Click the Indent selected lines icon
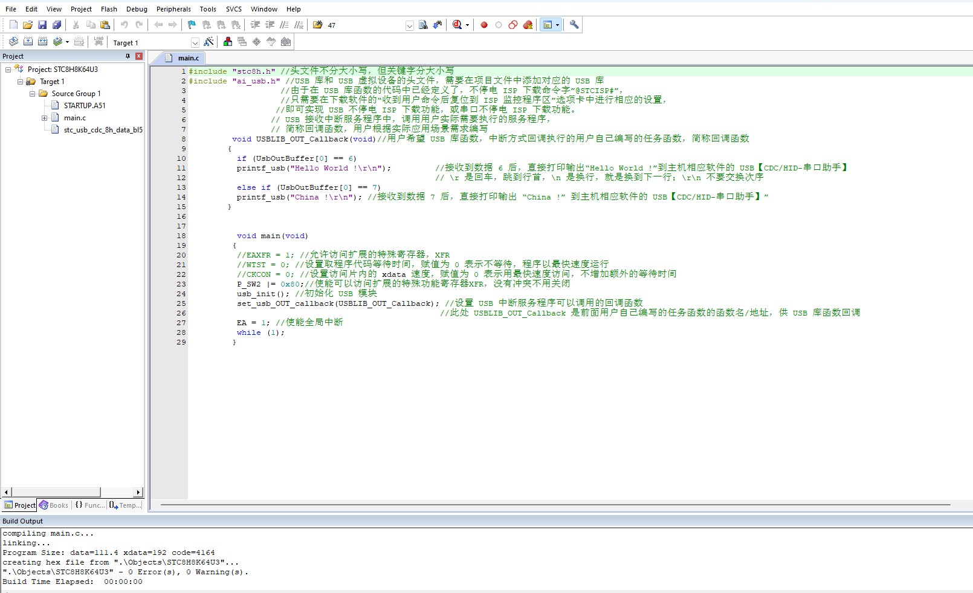Screen dimensions: 973x593 [x=255, y=25]
